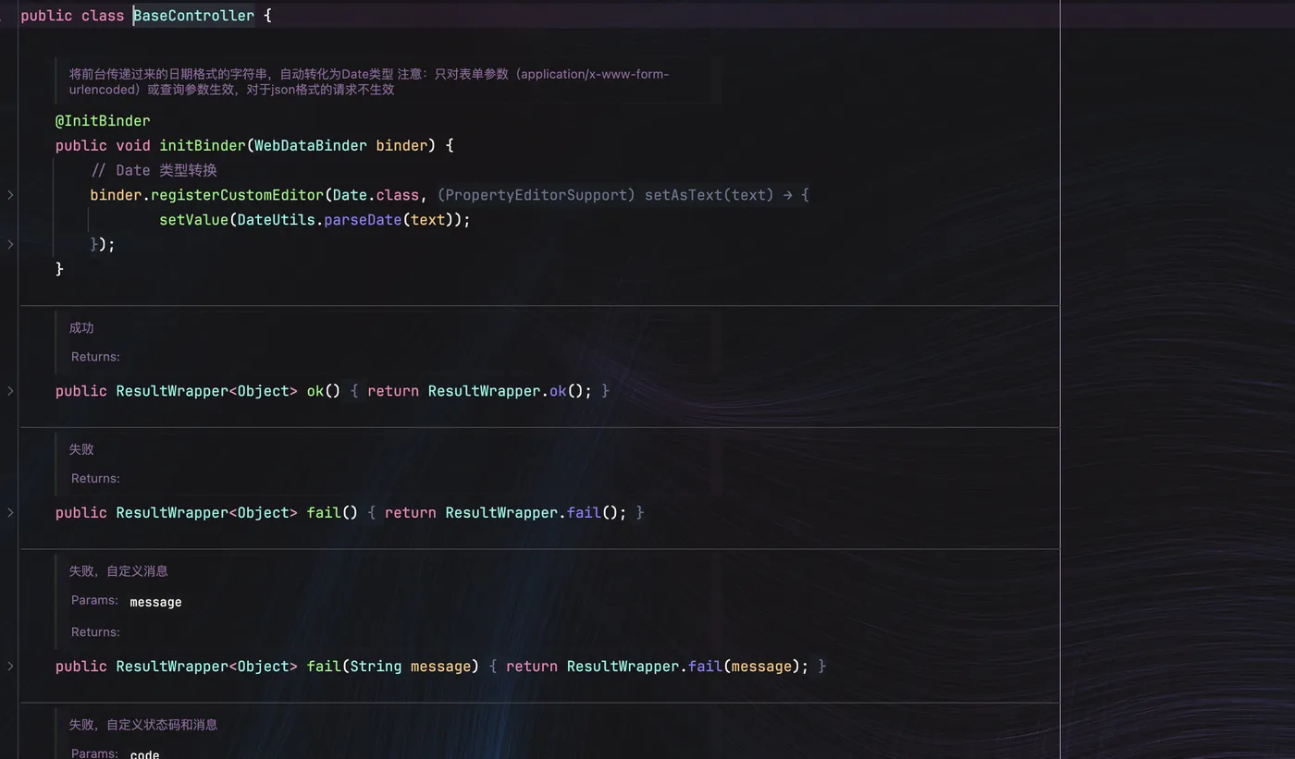Click the code value in Params doc
The height and width of the screenshot is (759, 1295).
144,754
